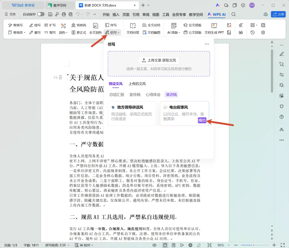Open the 仿写 panel more options dots
The width and height of the screenshot is (289, 248).
point(207,44)
